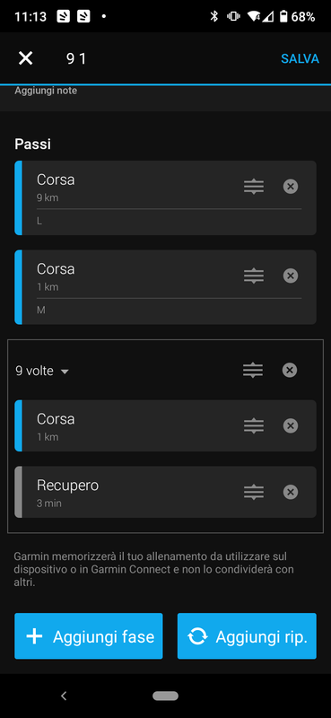Add a new step with Aggiungi fase
This screenshot has width=331, height=718.
[89, 636]
